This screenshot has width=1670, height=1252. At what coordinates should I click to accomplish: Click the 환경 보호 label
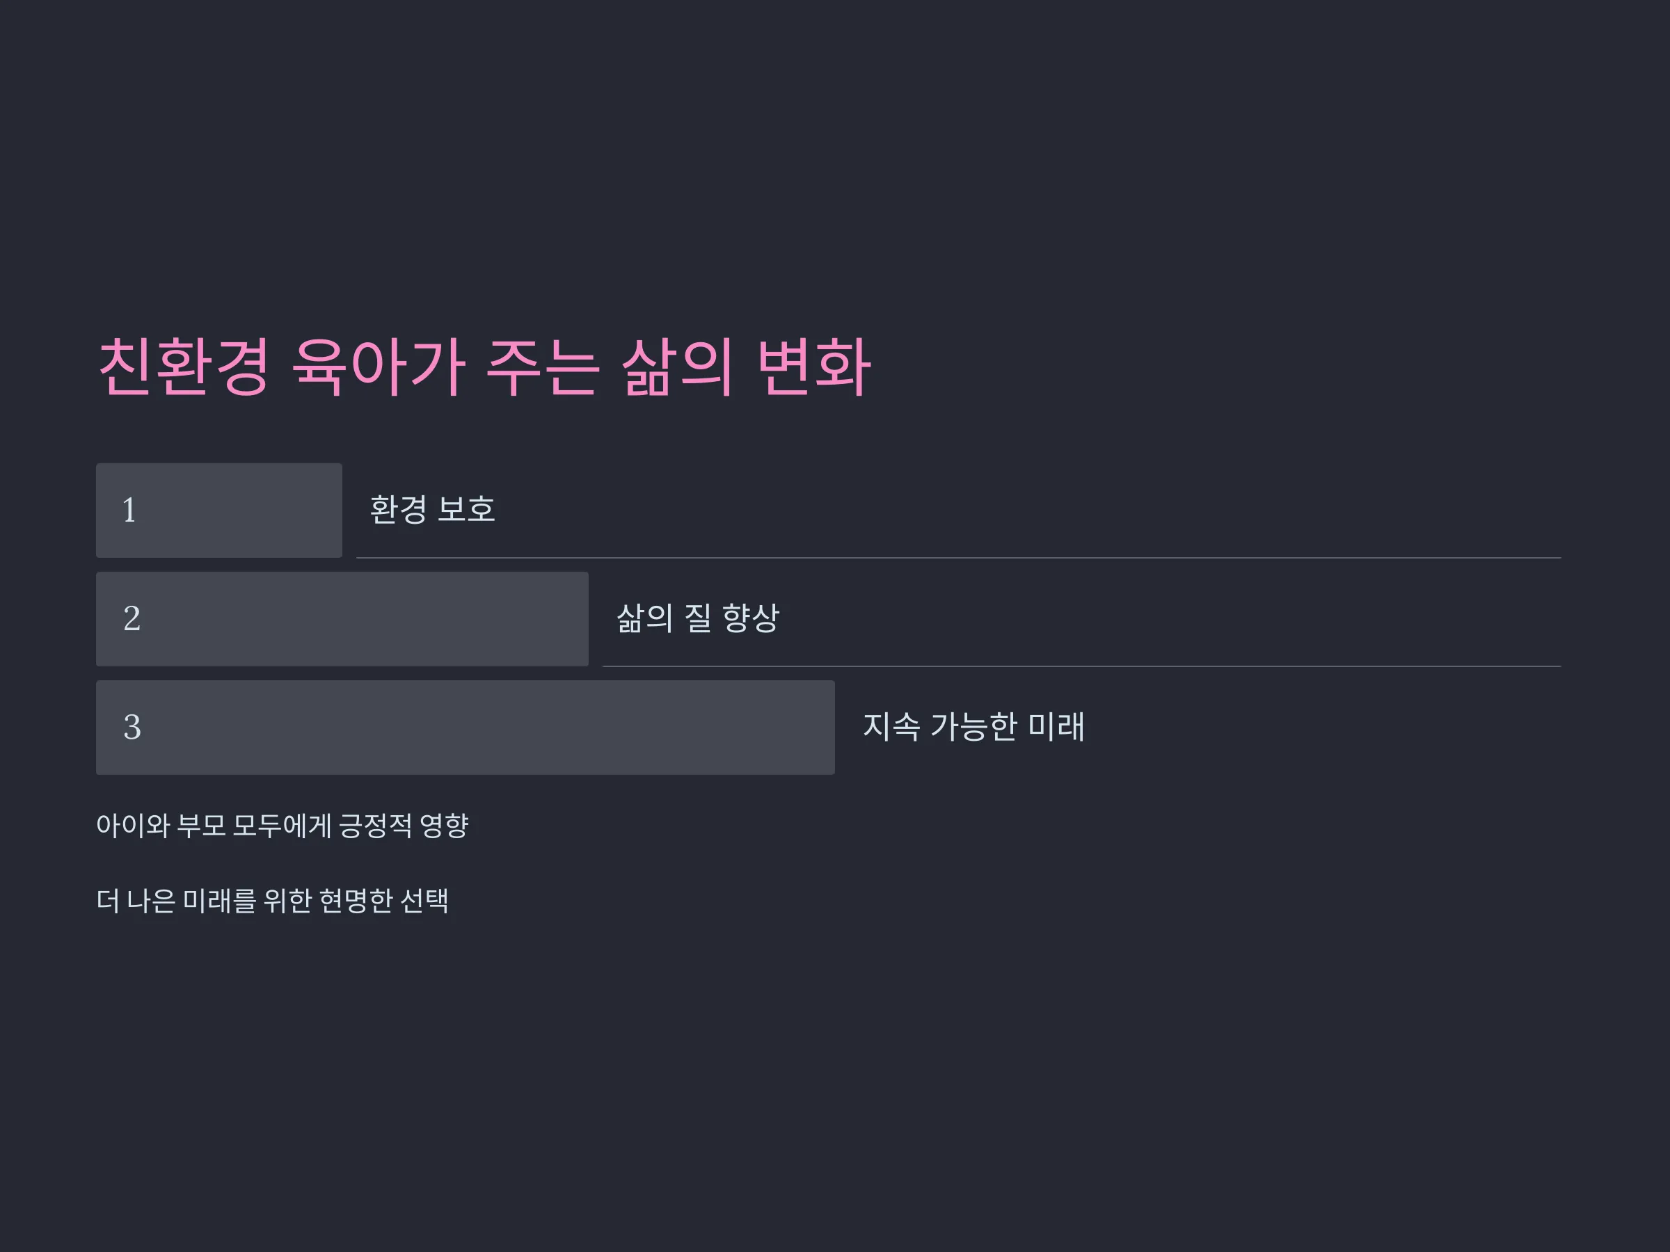coord(432,509)
